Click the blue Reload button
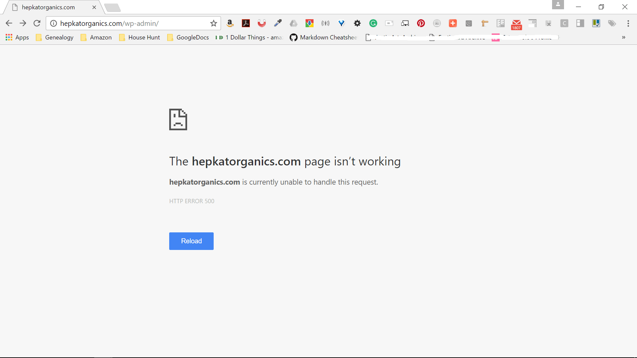637x358 pixels. [191, 241]
